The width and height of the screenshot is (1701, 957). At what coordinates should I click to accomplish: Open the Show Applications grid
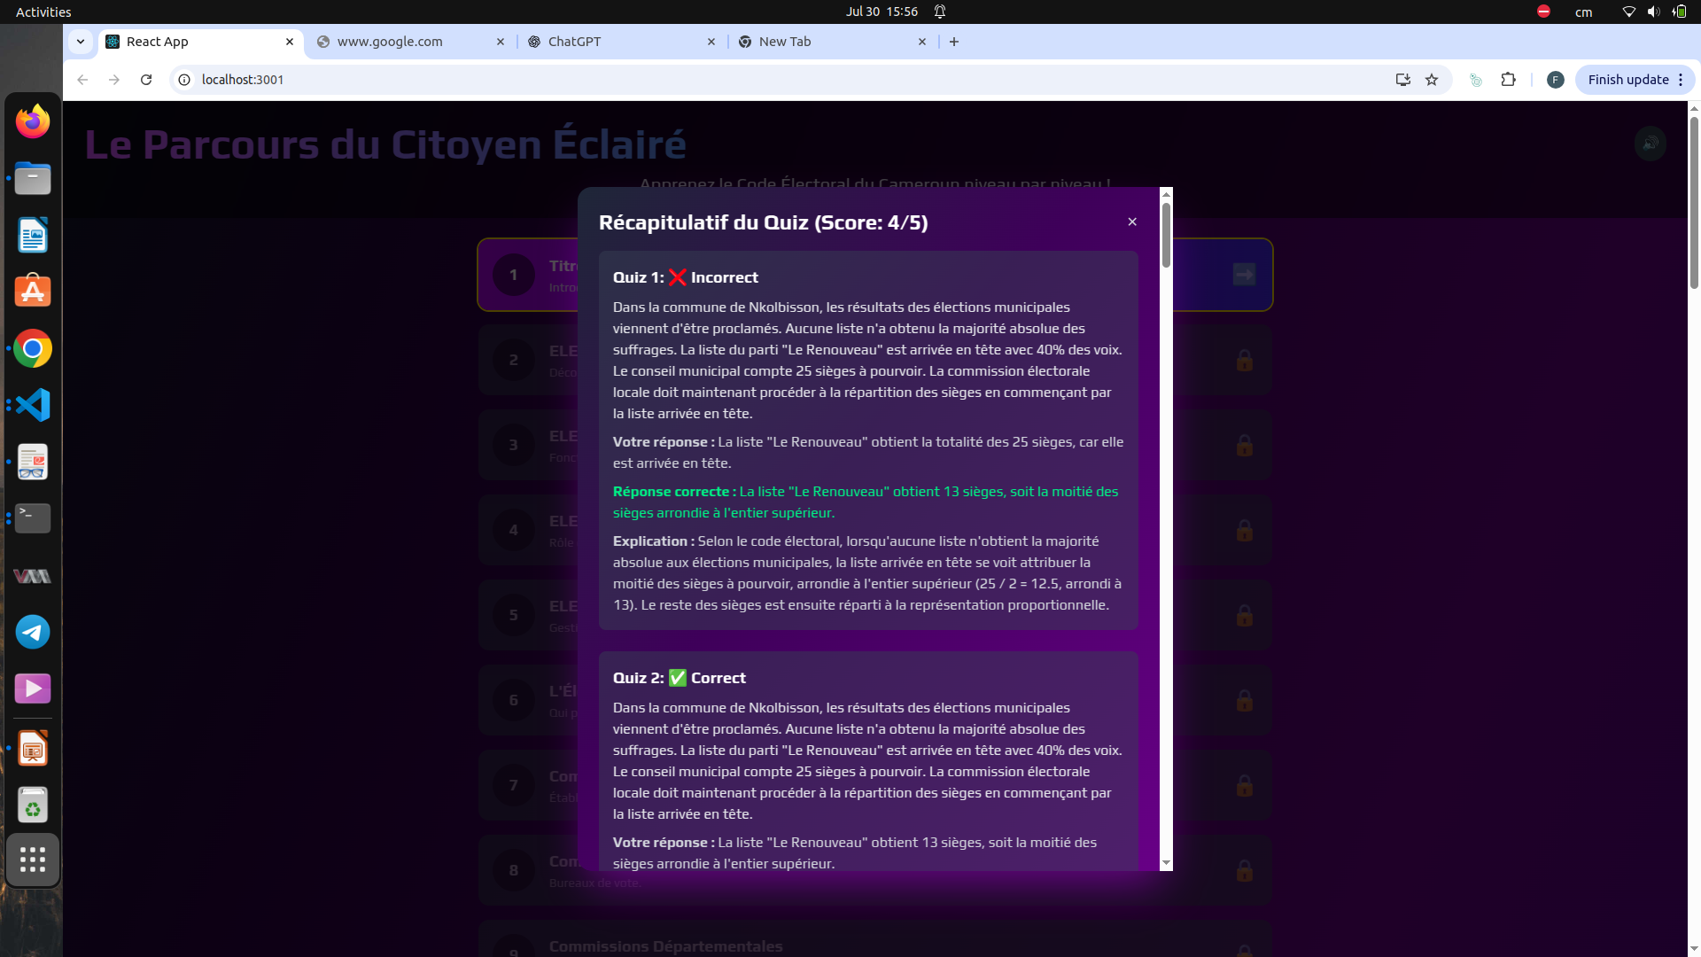[x=33, y=860]
